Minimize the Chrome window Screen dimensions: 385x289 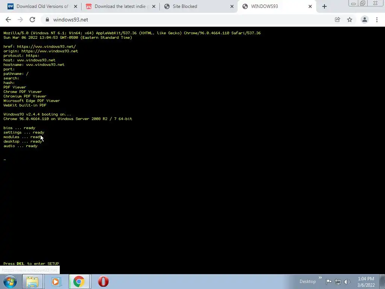point(353,3)
